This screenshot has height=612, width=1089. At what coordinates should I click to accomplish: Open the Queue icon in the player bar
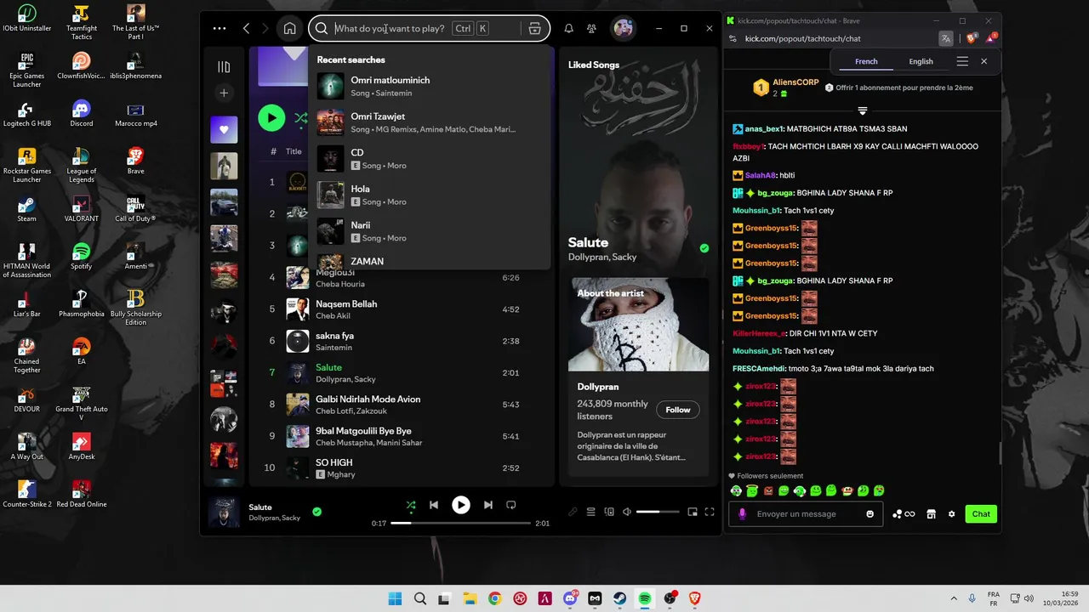(x=591, y=512)
